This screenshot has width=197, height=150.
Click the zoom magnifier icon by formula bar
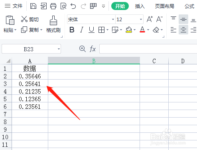pyautogui.click(x=83, y=49)
